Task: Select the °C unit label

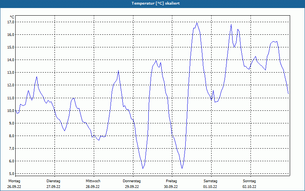Action: point(12,17)
